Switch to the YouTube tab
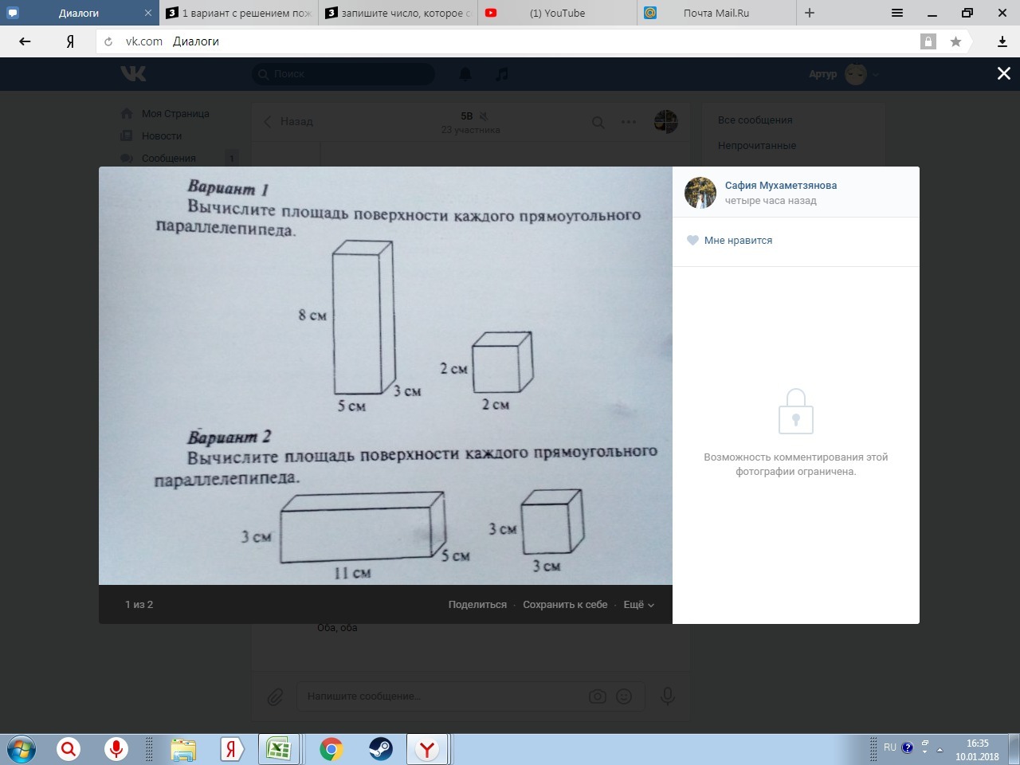This screenshot has width=1020, height=765. pyautogui.click(x=557, y=13)
